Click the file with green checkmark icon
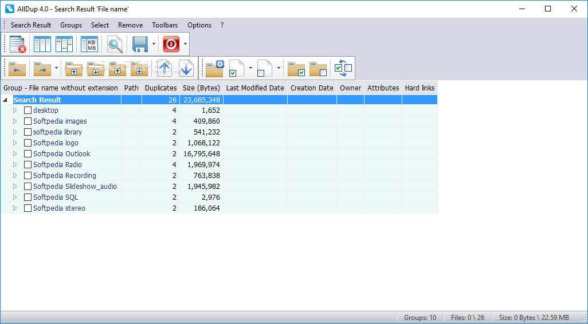The height and width of the screenshot is (324, 588). click(x=236, y=68)
